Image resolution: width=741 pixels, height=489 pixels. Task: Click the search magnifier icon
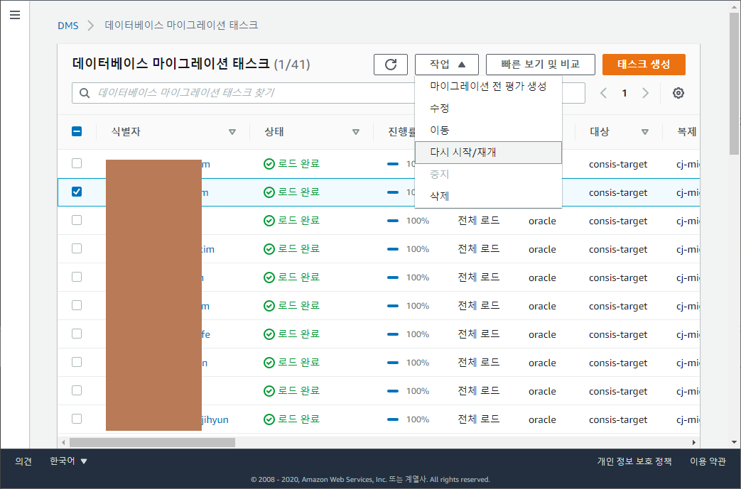tap(85, 92)
